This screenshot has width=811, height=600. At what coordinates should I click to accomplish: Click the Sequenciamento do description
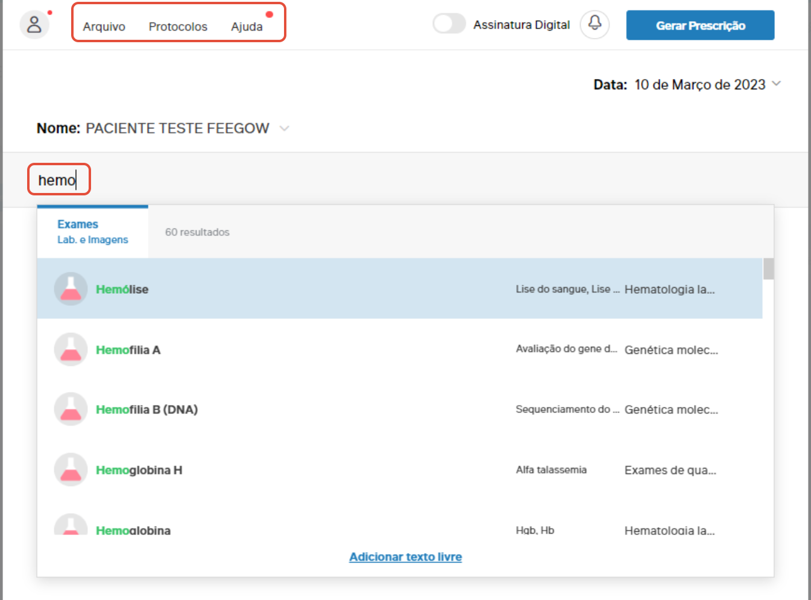click(568, 409)
